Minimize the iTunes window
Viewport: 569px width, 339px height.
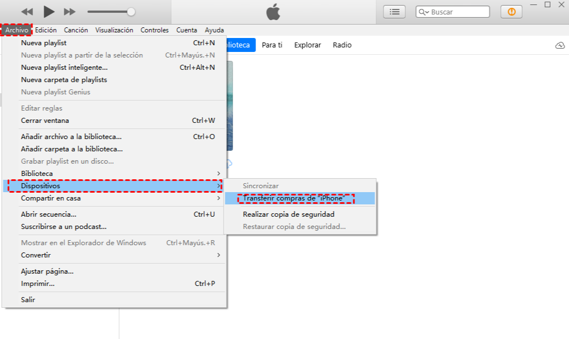tap(533, 4)
